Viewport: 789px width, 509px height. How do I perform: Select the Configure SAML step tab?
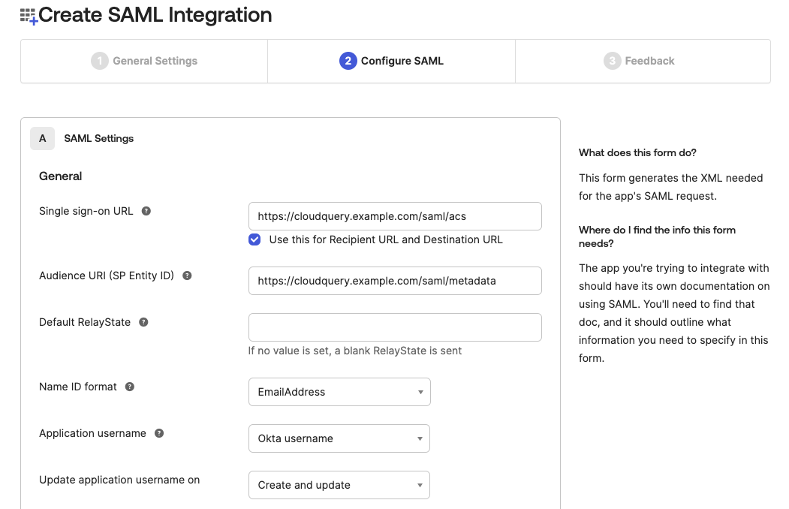[x=402, y=61]
